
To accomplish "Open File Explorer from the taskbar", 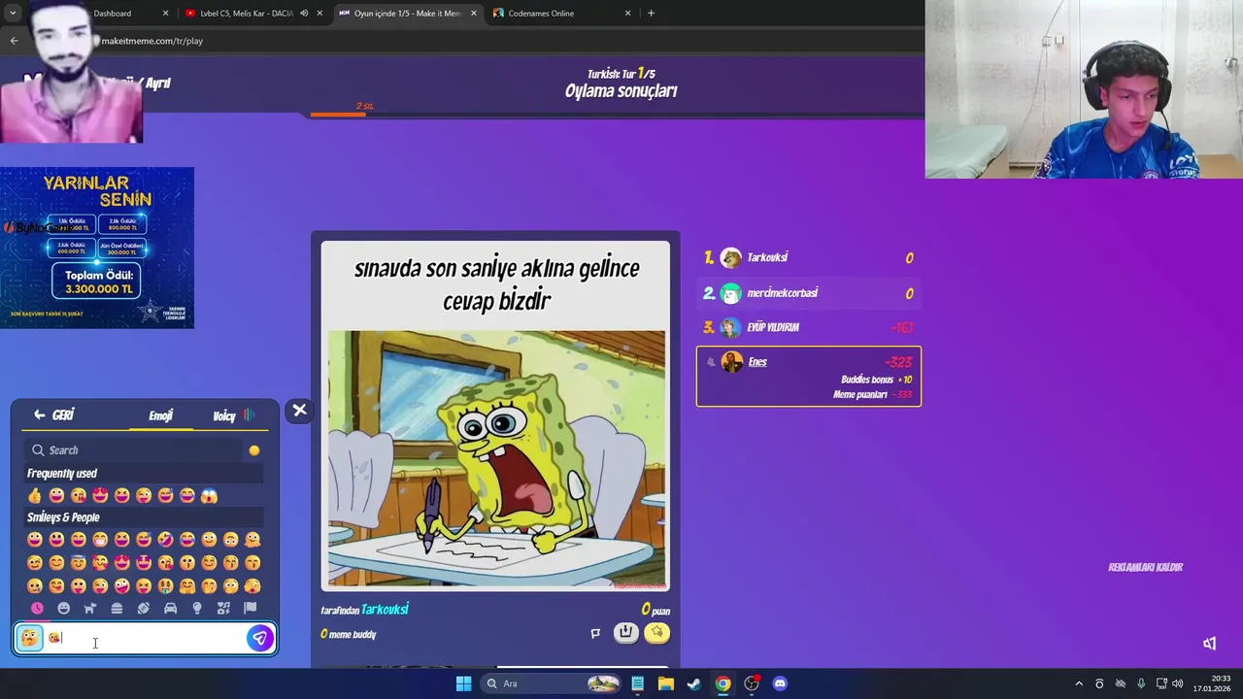I will (x=665, y=683).
